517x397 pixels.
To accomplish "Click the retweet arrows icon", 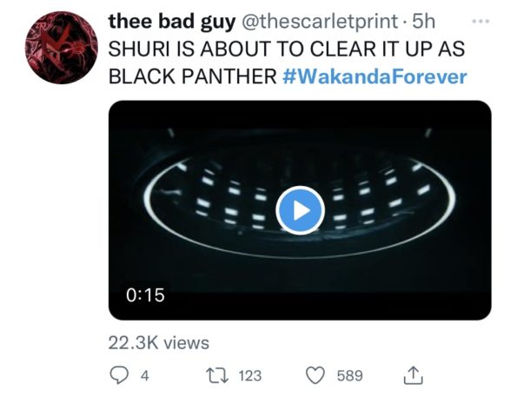I will [217, 375].
